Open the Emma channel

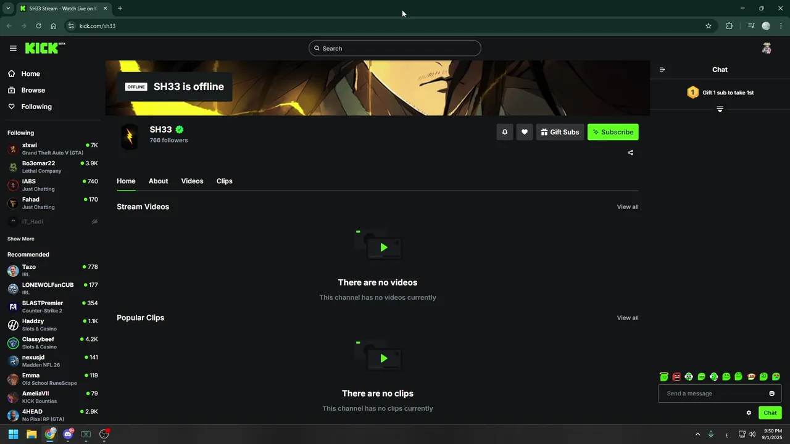[x=52, y=379]
